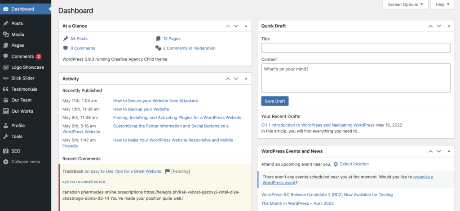This screenshot has height=211, width=460.
Task: Click the location pin icon in Events
Action: (x=336, y=164)
